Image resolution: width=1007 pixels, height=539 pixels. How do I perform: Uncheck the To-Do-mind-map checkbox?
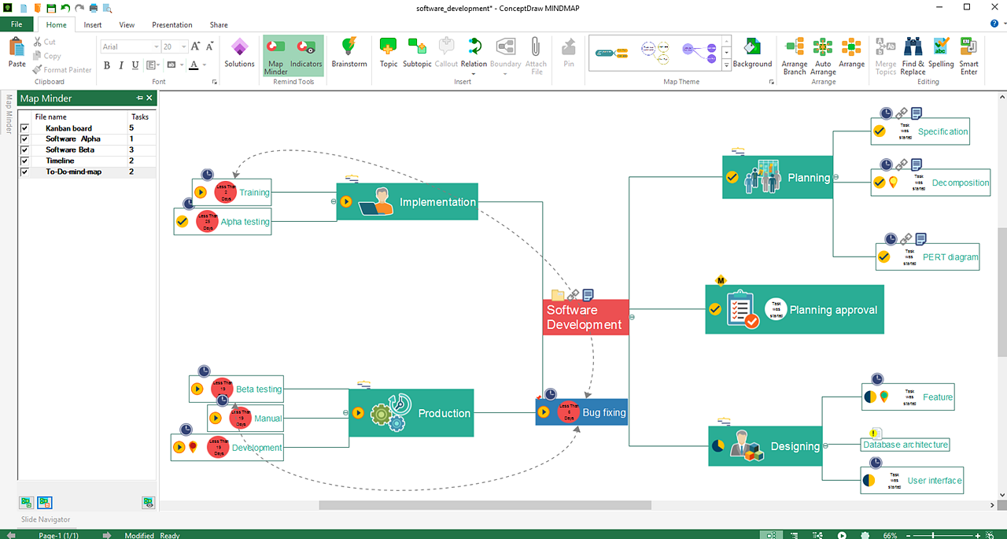[24, 172]
